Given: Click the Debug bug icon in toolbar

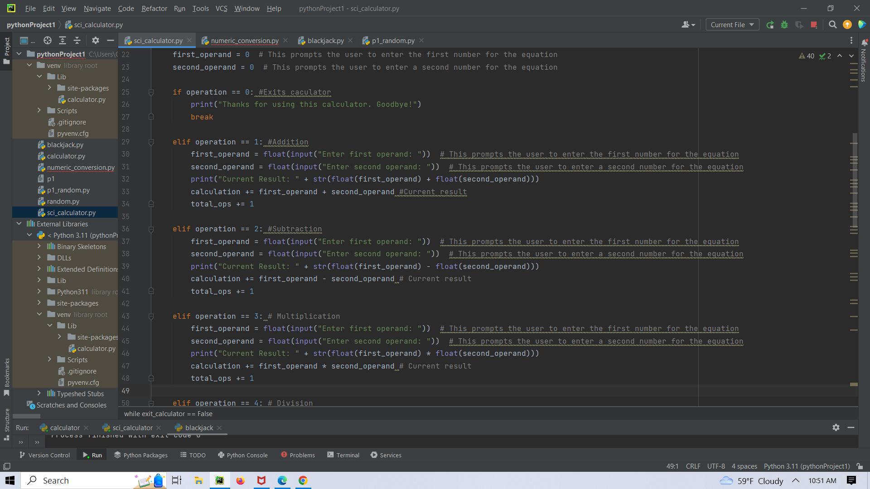Looking at the screenshot, I should coord(784,25).
